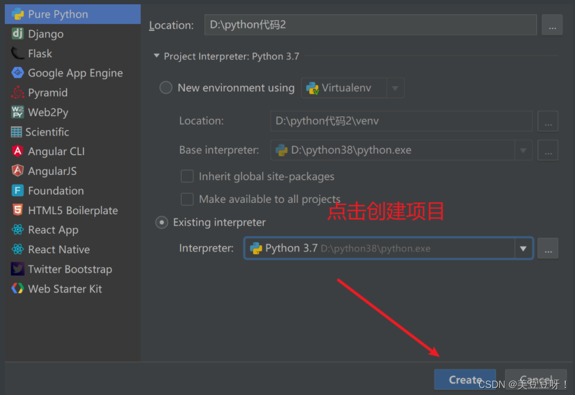Click the Pyramid project icon
This screenshot has width=575, height=395.
(18, 93)
